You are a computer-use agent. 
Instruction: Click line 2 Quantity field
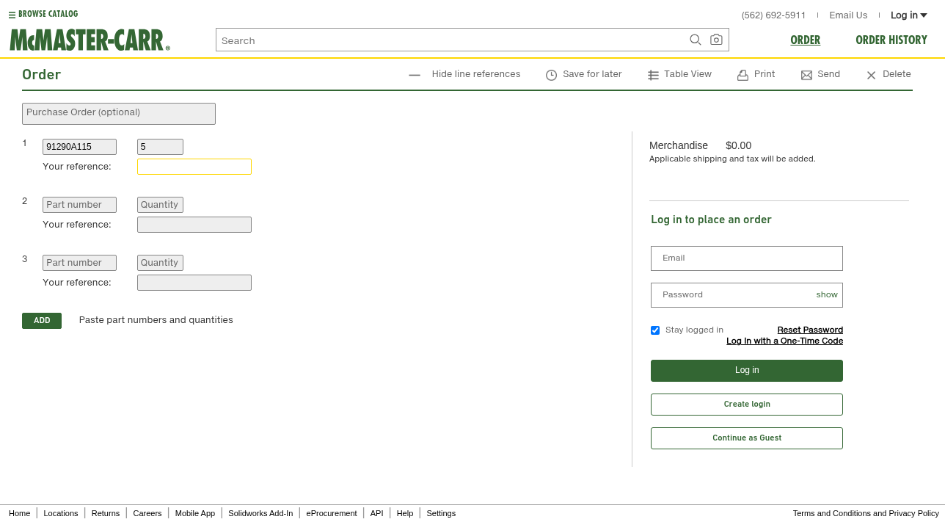tap(160, 205)
